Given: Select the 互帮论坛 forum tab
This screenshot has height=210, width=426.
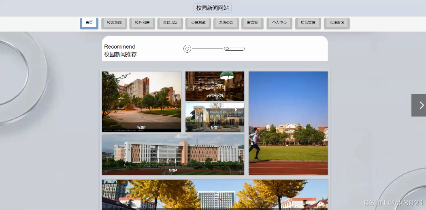Looking at the screenshot, I should pos(170,23).
